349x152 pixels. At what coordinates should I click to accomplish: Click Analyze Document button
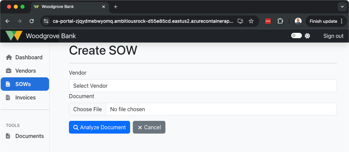click(100, 127)
